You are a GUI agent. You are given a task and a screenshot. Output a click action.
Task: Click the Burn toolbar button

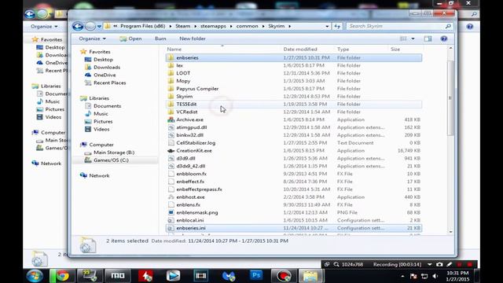click(x=160, y=39)
